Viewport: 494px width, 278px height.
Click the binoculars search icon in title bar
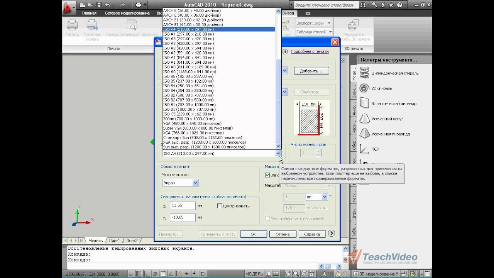pos(363,5)
